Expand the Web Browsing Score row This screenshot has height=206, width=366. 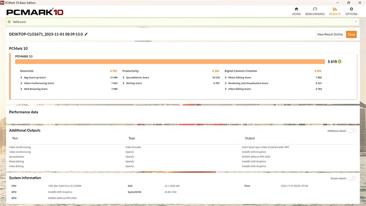pyautogui.click(x=22, y=89)
